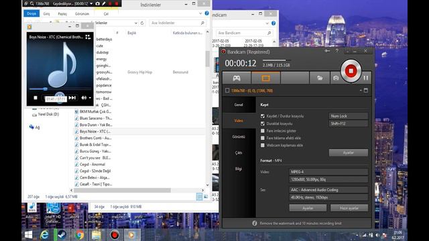Open Steam from the taskbar

tap(62, 235)
